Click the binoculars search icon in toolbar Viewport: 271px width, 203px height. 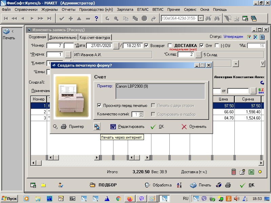pyautogui.click(x=208, y=18)
